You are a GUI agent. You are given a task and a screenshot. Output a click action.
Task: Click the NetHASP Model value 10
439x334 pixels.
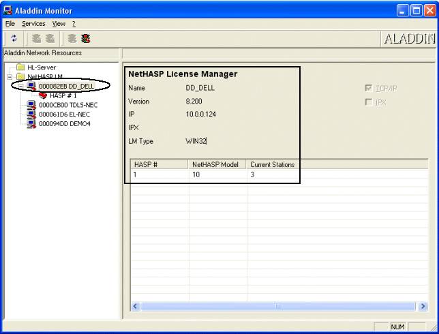click(x=196, y=174)
